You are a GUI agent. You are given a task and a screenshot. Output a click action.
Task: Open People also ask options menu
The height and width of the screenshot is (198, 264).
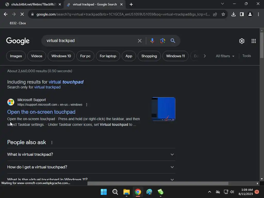coord(52,143)
